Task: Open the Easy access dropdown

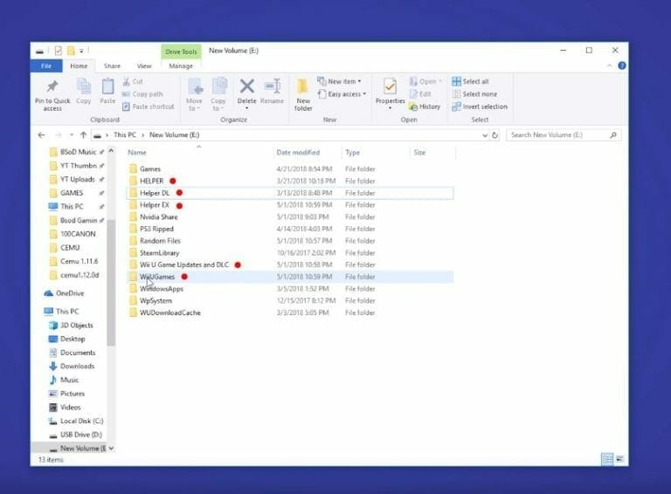Action: [x=345, y=94]
